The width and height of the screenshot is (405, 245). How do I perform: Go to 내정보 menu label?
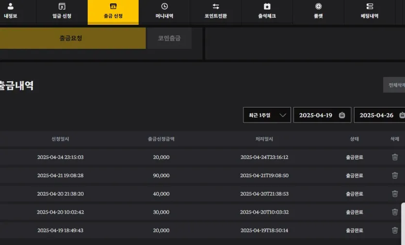(x=11, y=16)
